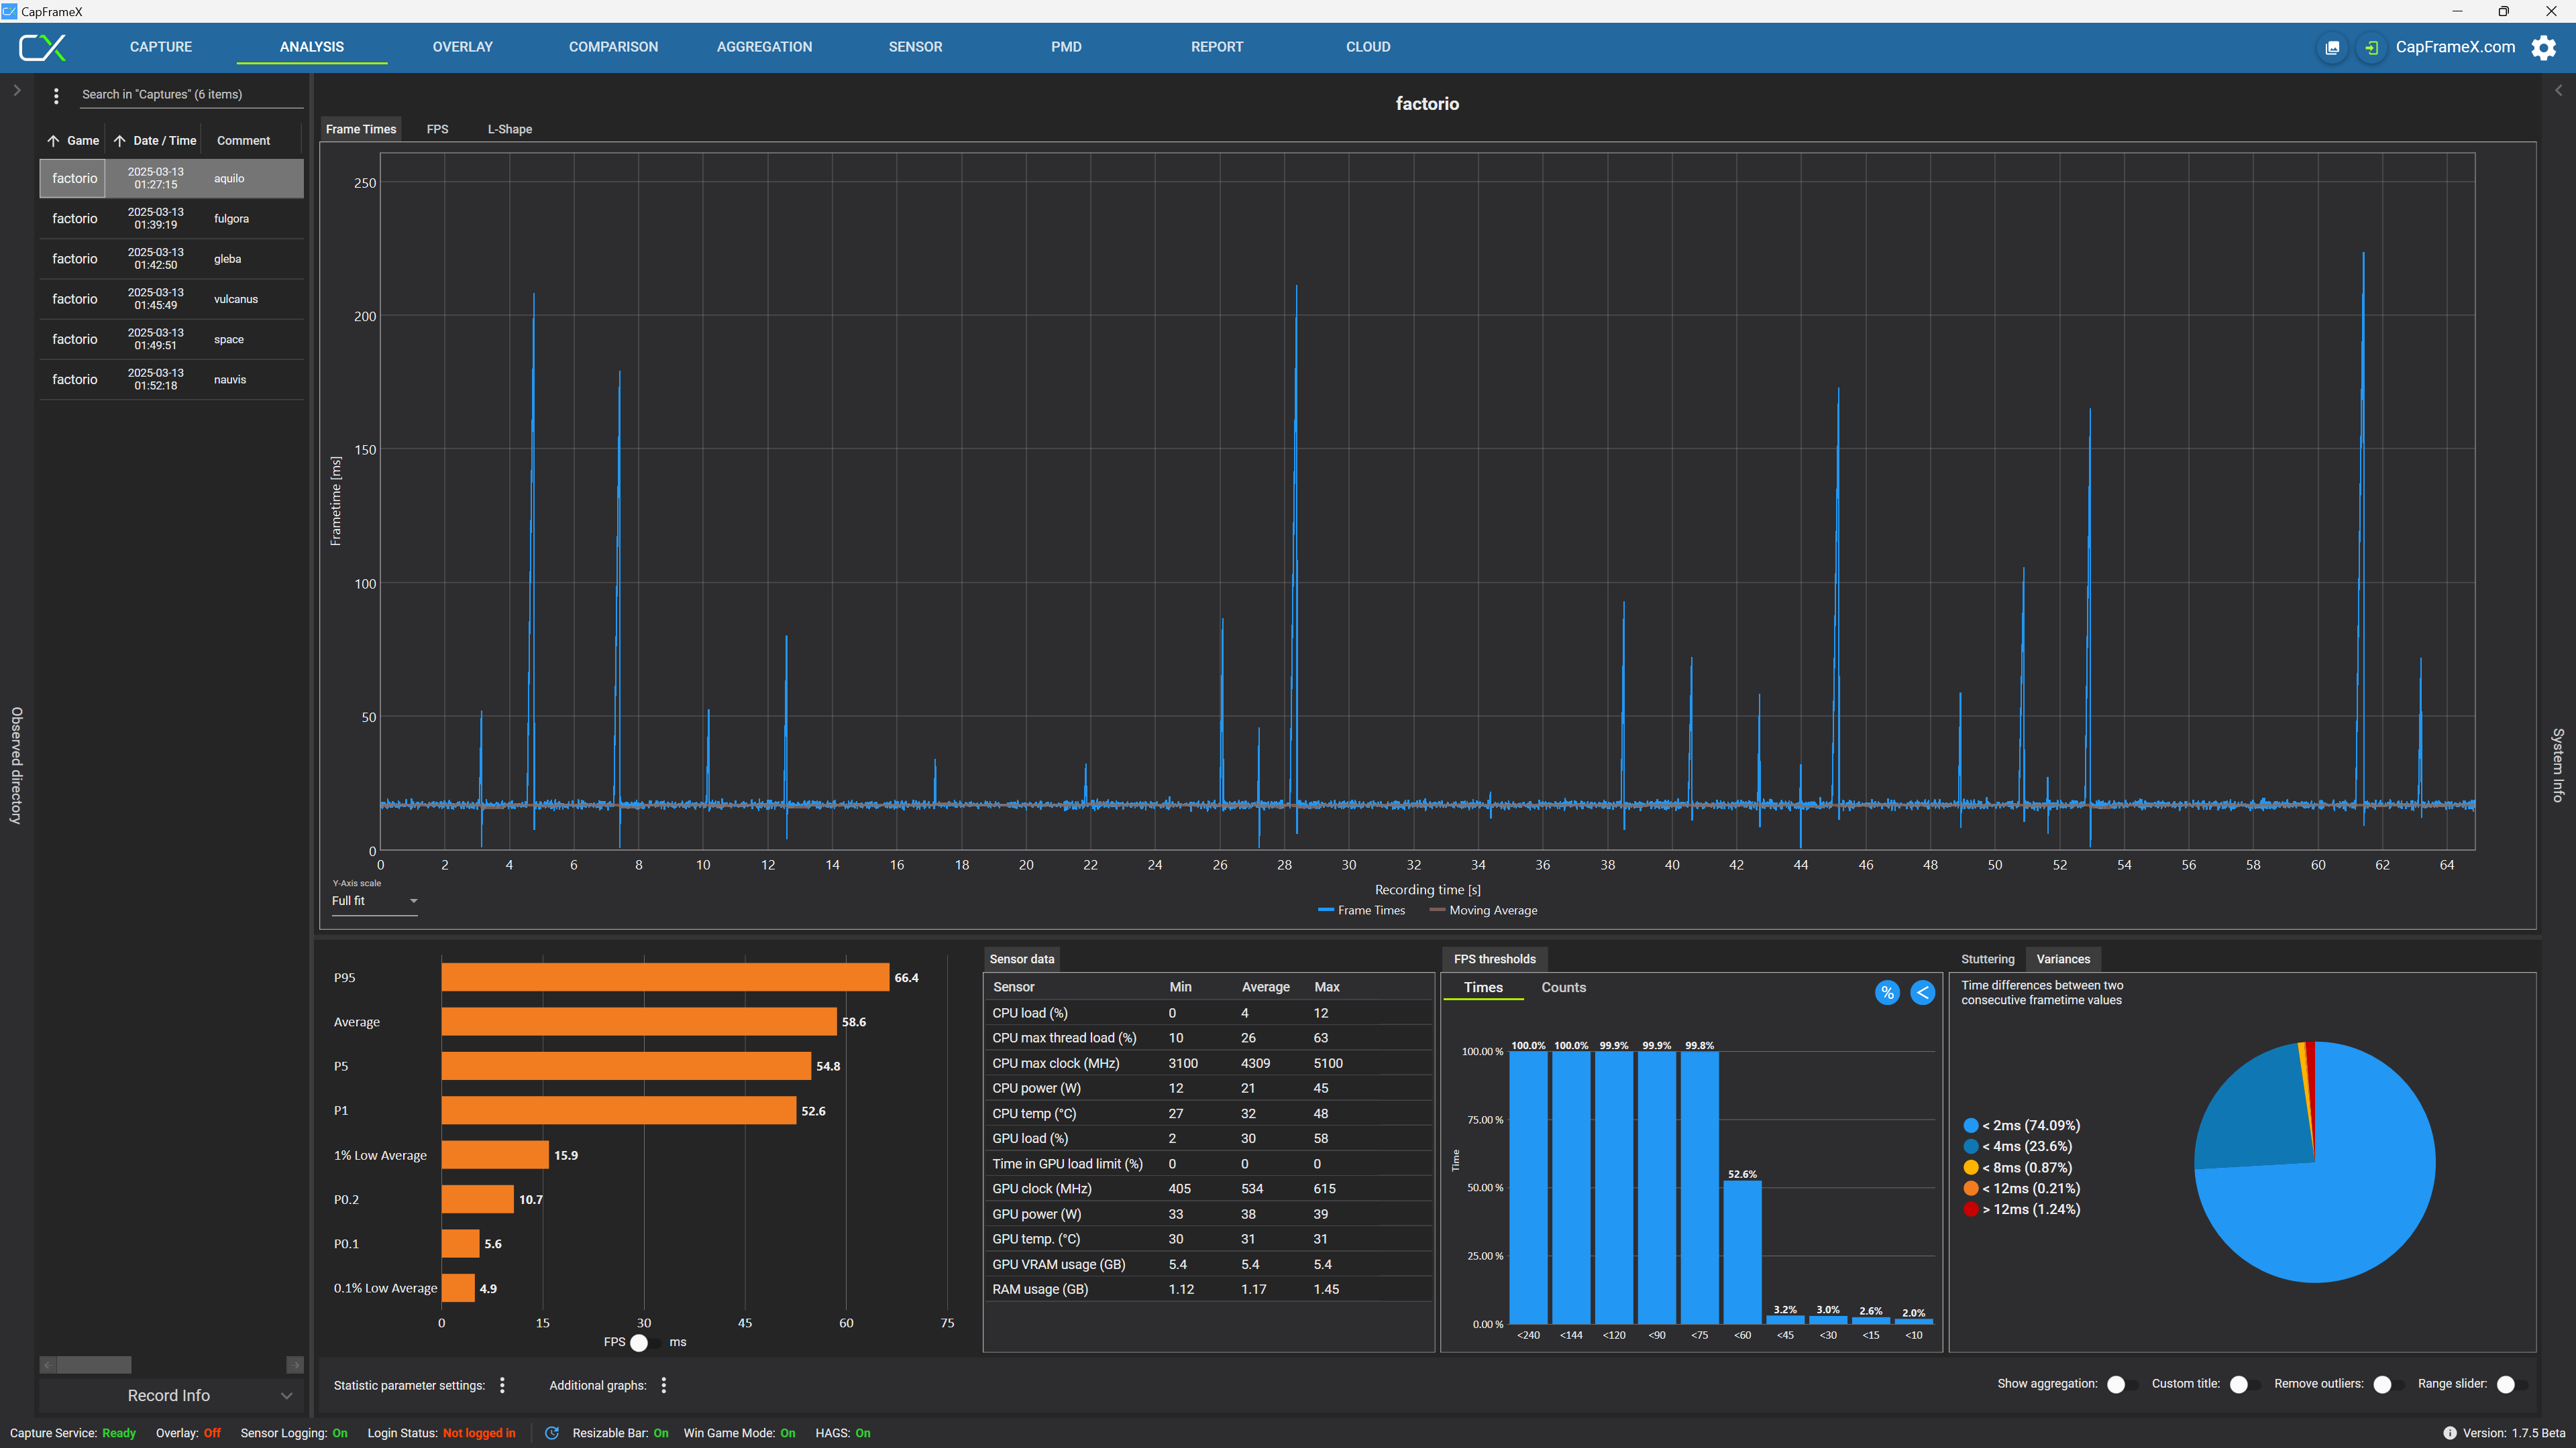Click the Moving Average legend marker
2576x1448 pixels.
click(1437, 910)
